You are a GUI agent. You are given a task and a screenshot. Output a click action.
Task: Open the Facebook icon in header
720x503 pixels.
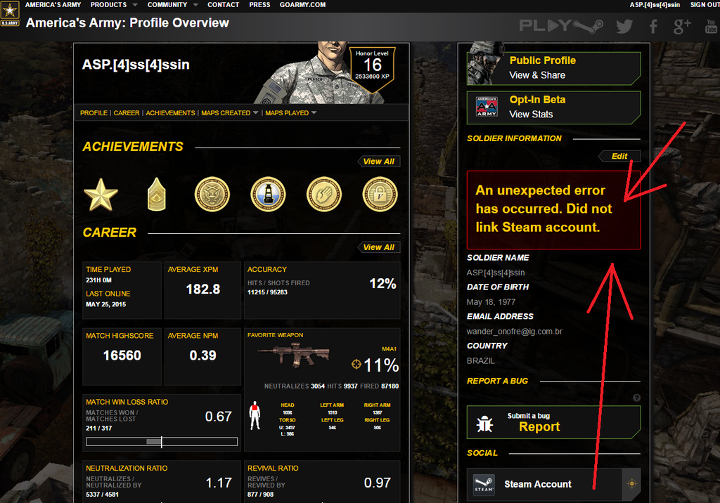point(653,27)
